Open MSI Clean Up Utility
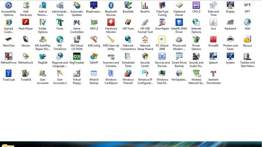 tap(111, 39)
